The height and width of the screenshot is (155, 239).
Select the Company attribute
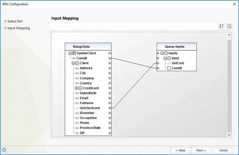coord(87,78)
